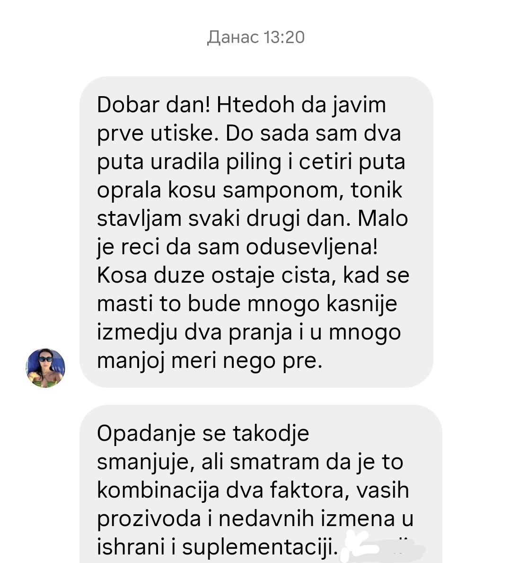This screenshot has width=511, height=563.
Task: Click the word 'Kosa' in first message
Action: pos(122,276)
